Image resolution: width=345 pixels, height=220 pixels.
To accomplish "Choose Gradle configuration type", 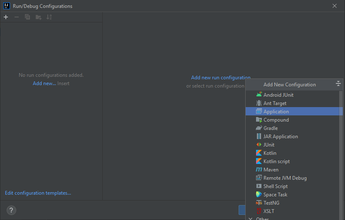I will (x=292, y=128).
